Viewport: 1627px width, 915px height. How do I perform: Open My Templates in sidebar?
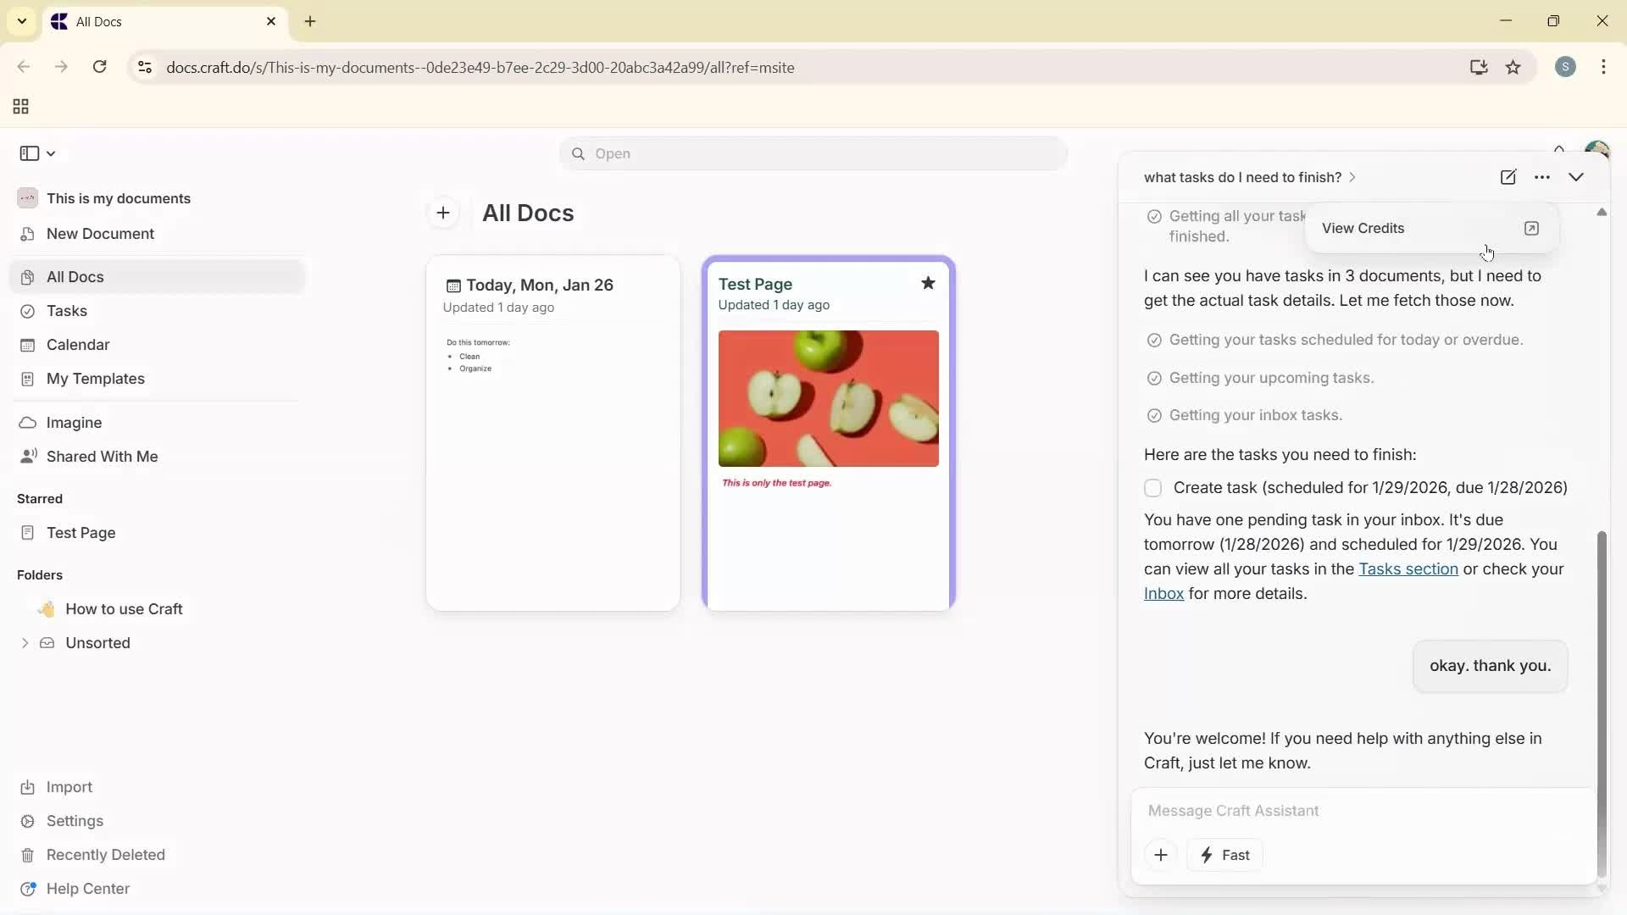[x=94, y=379]
